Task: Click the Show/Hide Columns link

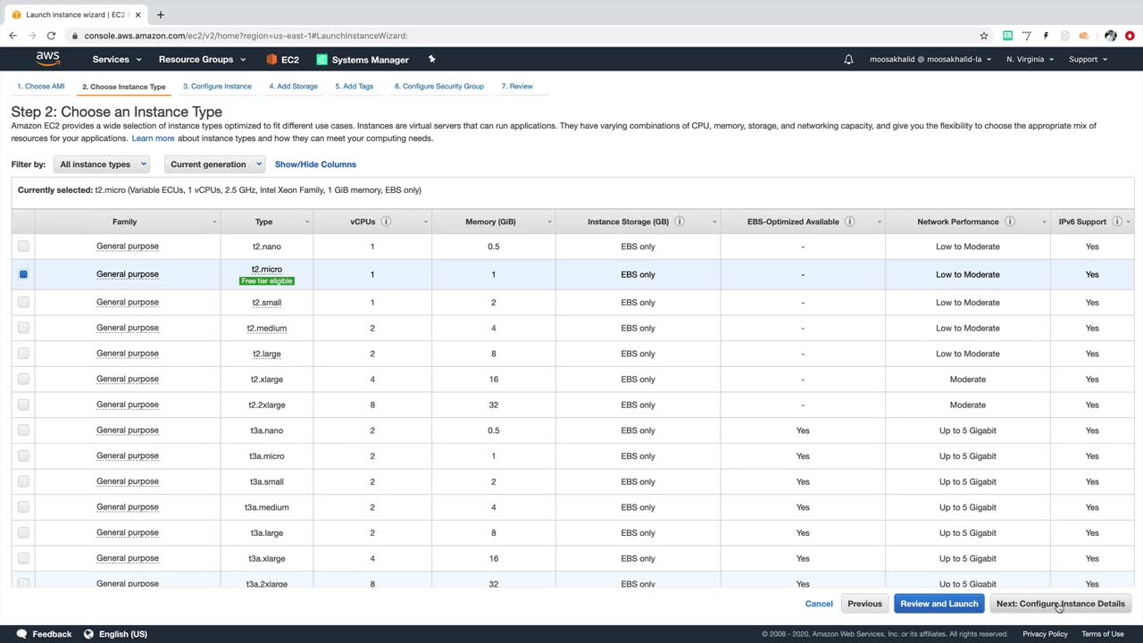Action: pos(315,164)
